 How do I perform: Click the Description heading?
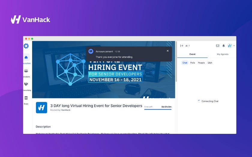(43, 127)
